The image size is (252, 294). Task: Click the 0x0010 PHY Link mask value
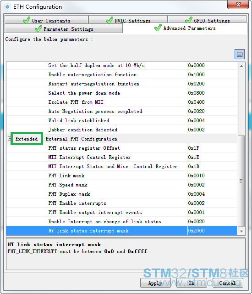[212, 175]
